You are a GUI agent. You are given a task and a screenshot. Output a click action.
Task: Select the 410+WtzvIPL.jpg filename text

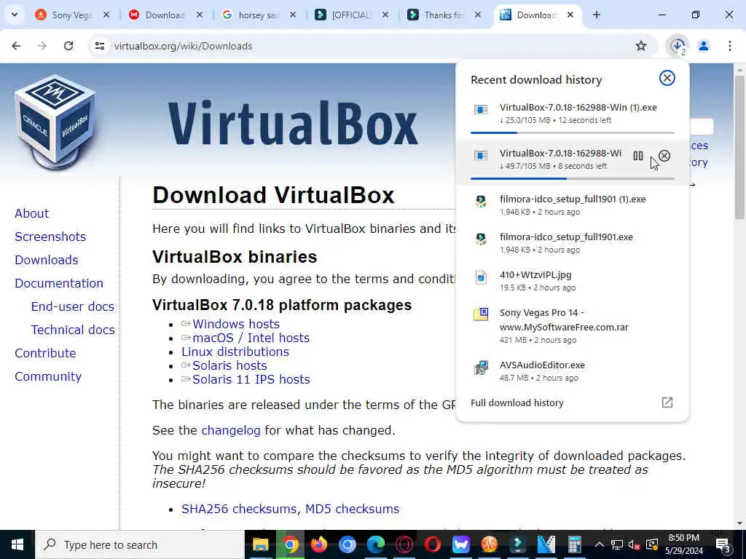pos(535,274)
